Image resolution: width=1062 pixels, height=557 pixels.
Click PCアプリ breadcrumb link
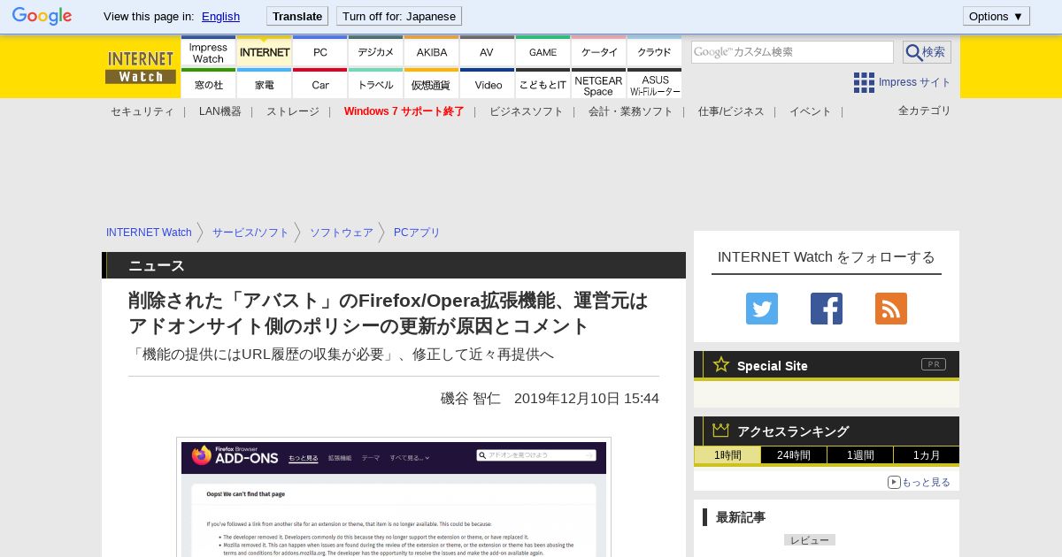(417, 233)
